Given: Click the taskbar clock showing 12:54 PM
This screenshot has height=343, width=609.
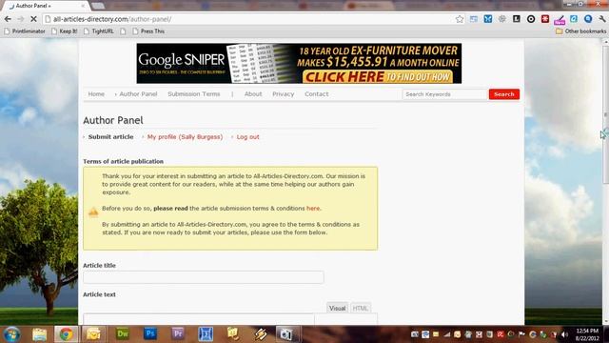Looking at the screenshot, I should click(x=587, y=334).
